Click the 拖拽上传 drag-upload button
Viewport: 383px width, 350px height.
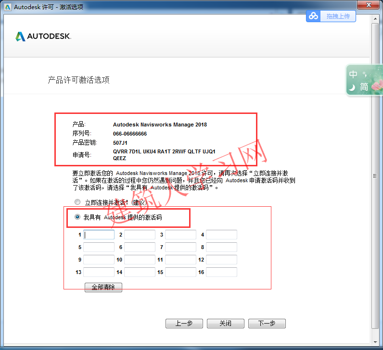click(x=338, y=16)
